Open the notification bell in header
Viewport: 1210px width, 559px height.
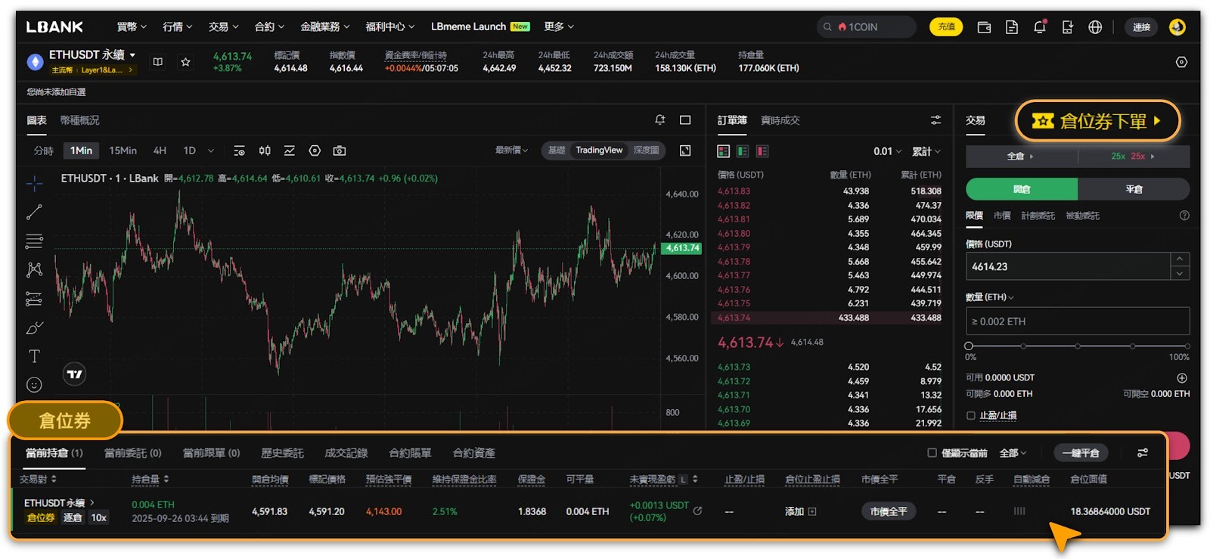tap(1040, 26)
